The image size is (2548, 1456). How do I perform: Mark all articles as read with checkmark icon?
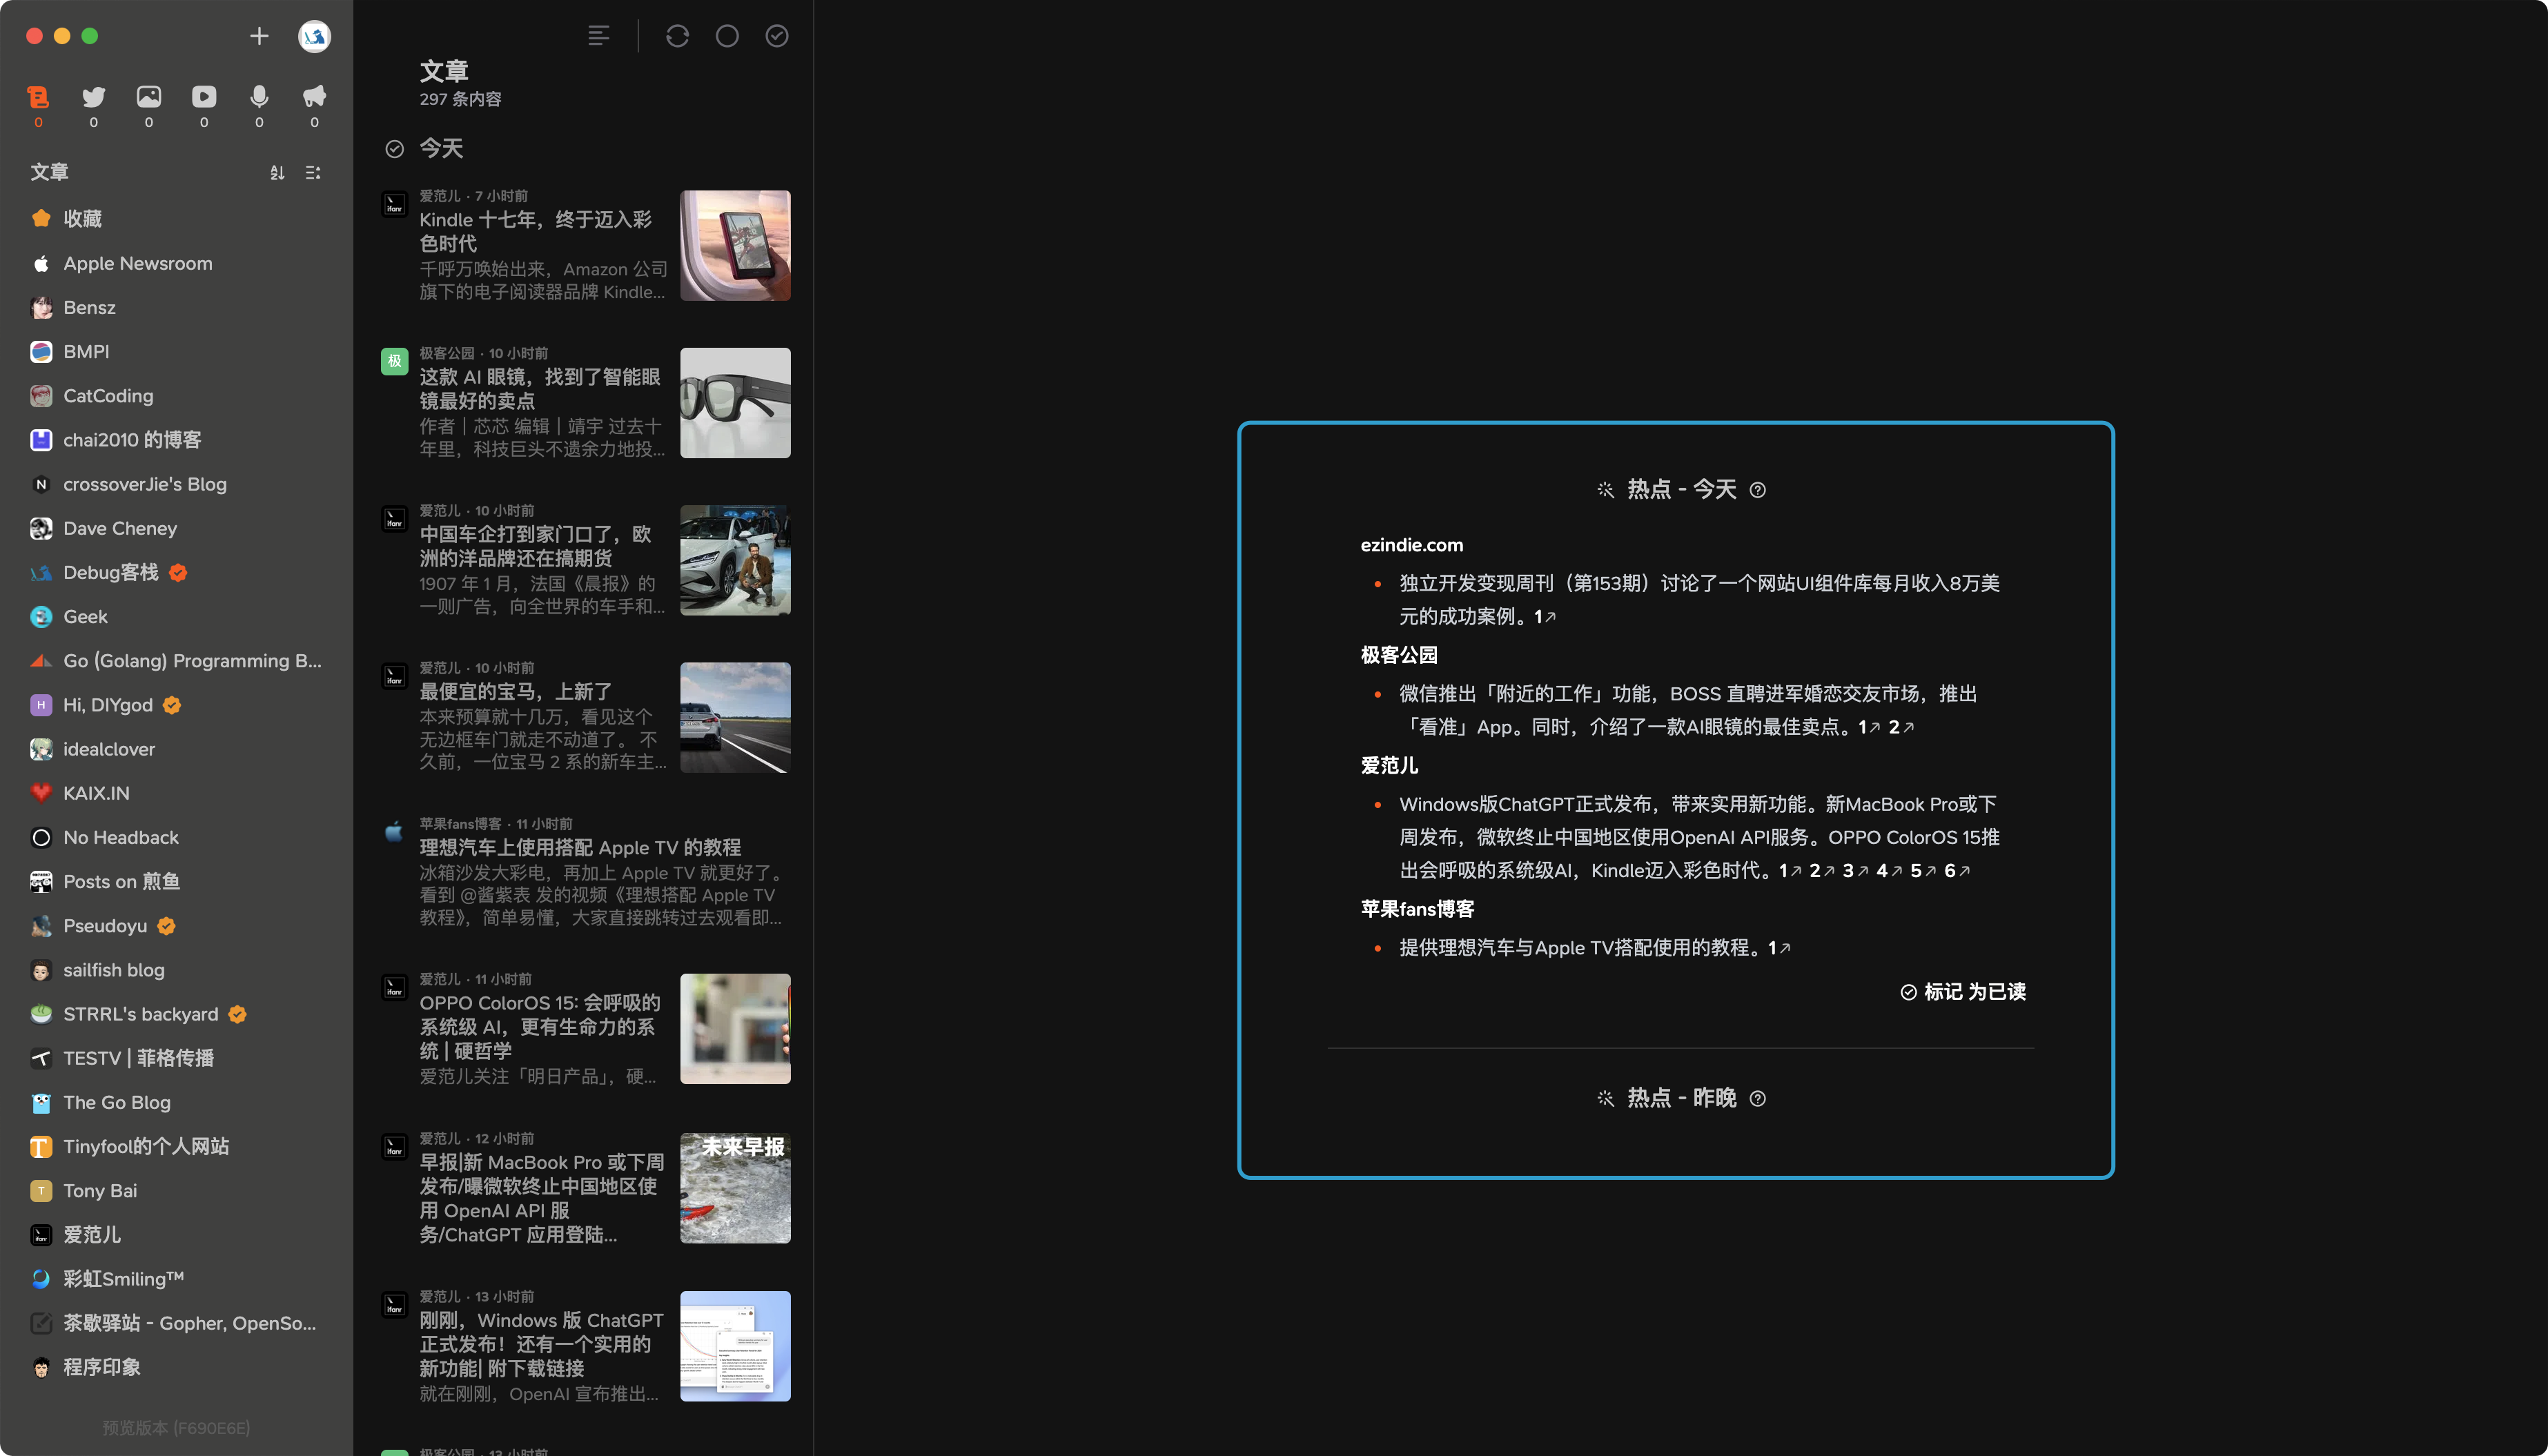pos(777,36)
